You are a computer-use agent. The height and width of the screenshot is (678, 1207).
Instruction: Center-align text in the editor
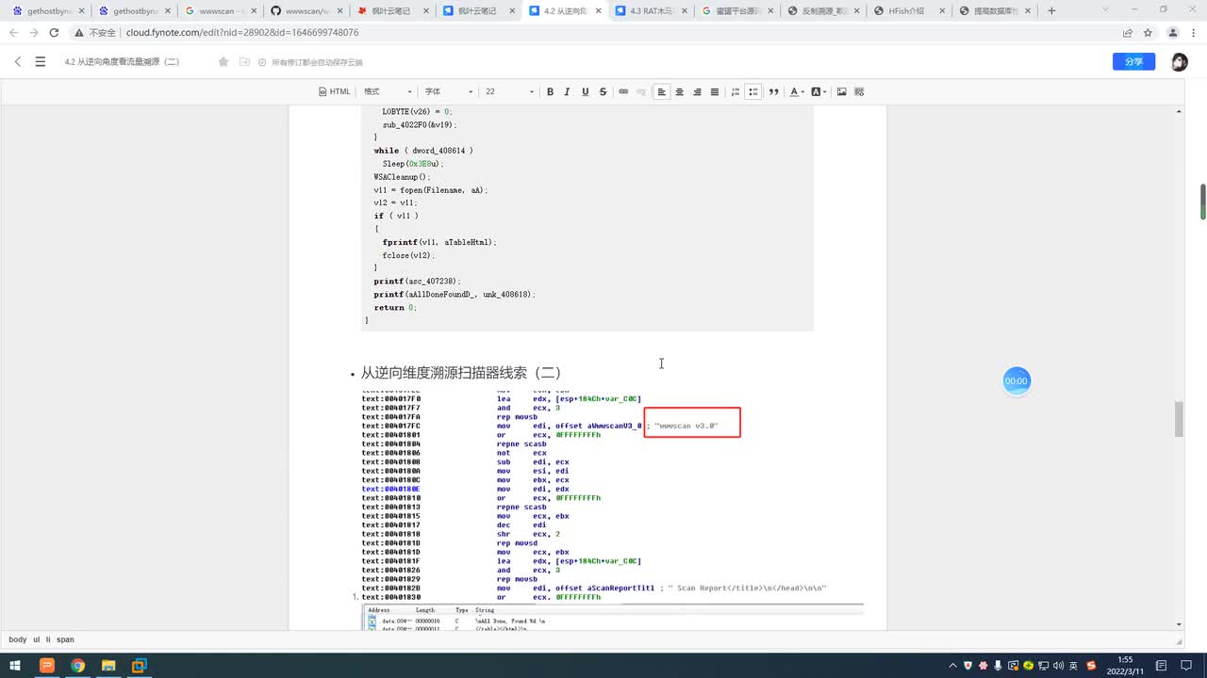[x=679, y=91]
